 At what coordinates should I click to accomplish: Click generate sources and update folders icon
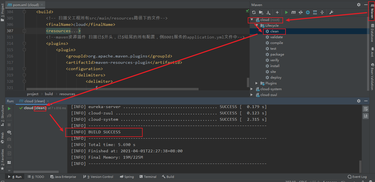(x=261, y=12)
